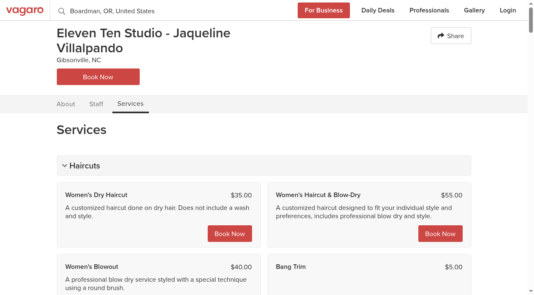Image resolution: width=534 pixels, height=295 pixels.
Task: Click the Book Now button under Gibsonville, NC
Action: tap(98, 77)
